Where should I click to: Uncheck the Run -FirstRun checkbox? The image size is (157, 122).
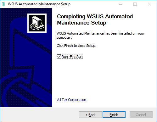[59, 57]
